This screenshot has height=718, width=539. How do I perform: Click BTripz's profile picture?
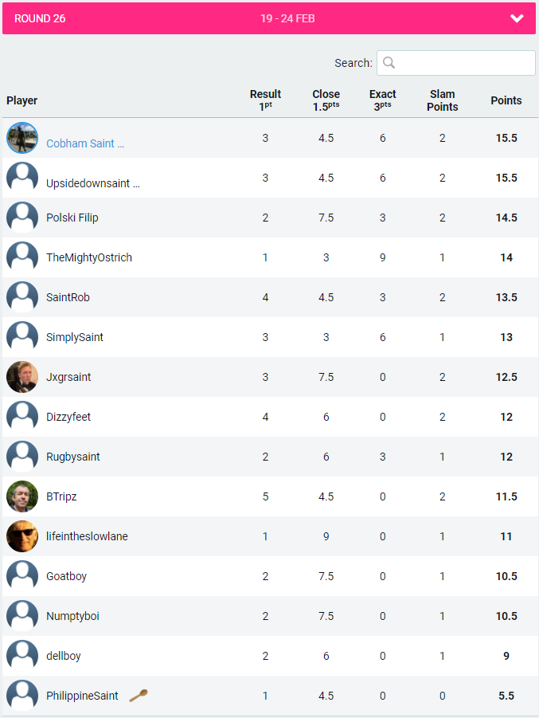(x=22, y=496)
